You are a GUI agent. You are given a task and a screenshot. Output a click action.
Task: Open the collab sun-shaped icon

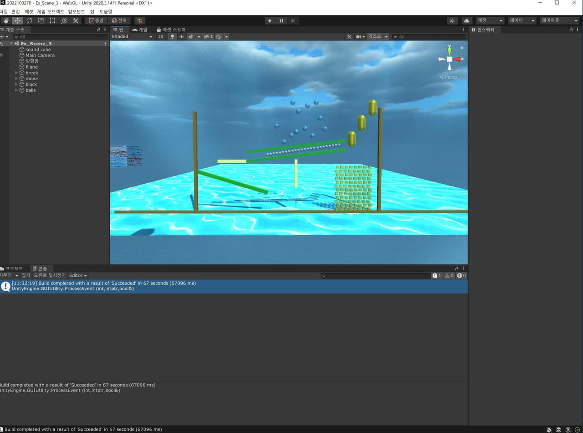click(x=452, y=21)
